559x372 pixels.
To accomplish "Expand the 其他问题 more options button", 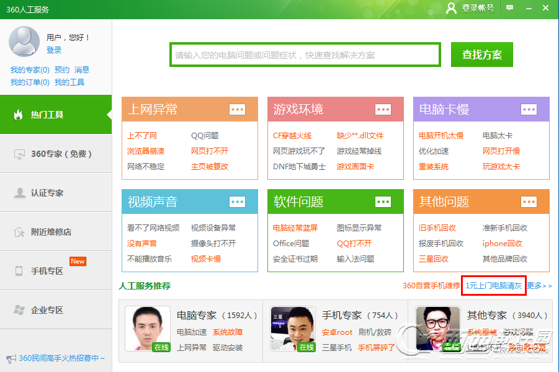I will (x=529, y=201).
